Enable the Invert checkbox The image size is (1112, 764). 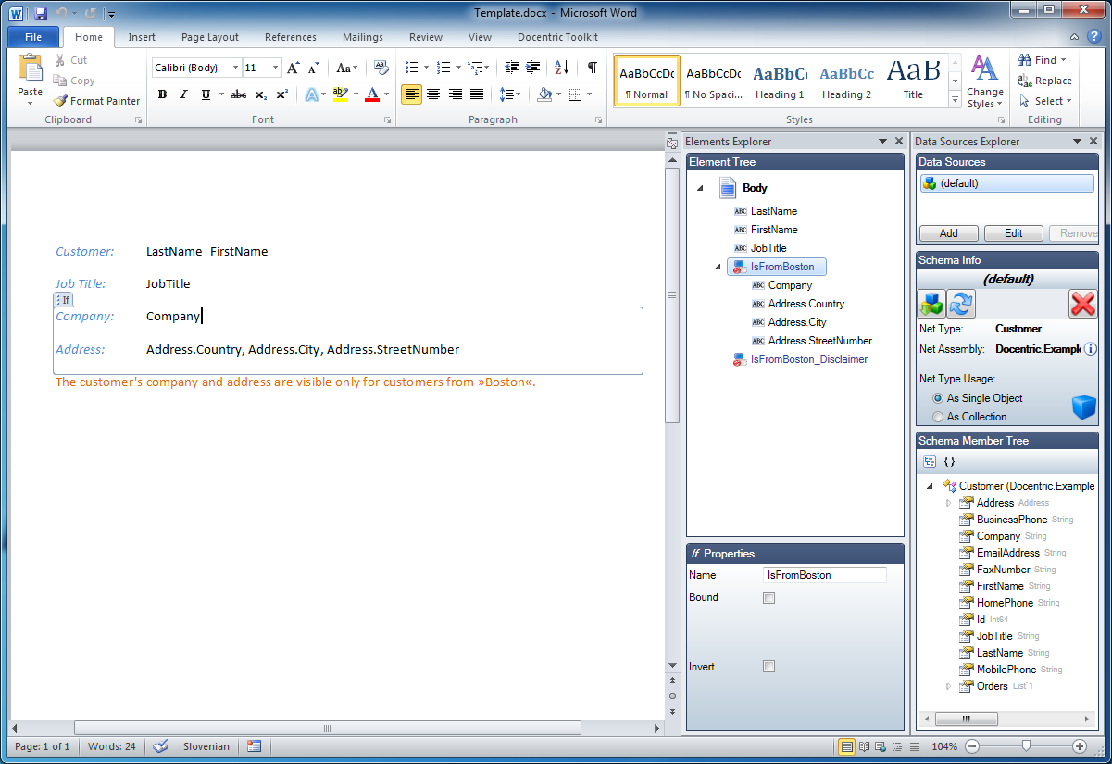pos(768,667)
